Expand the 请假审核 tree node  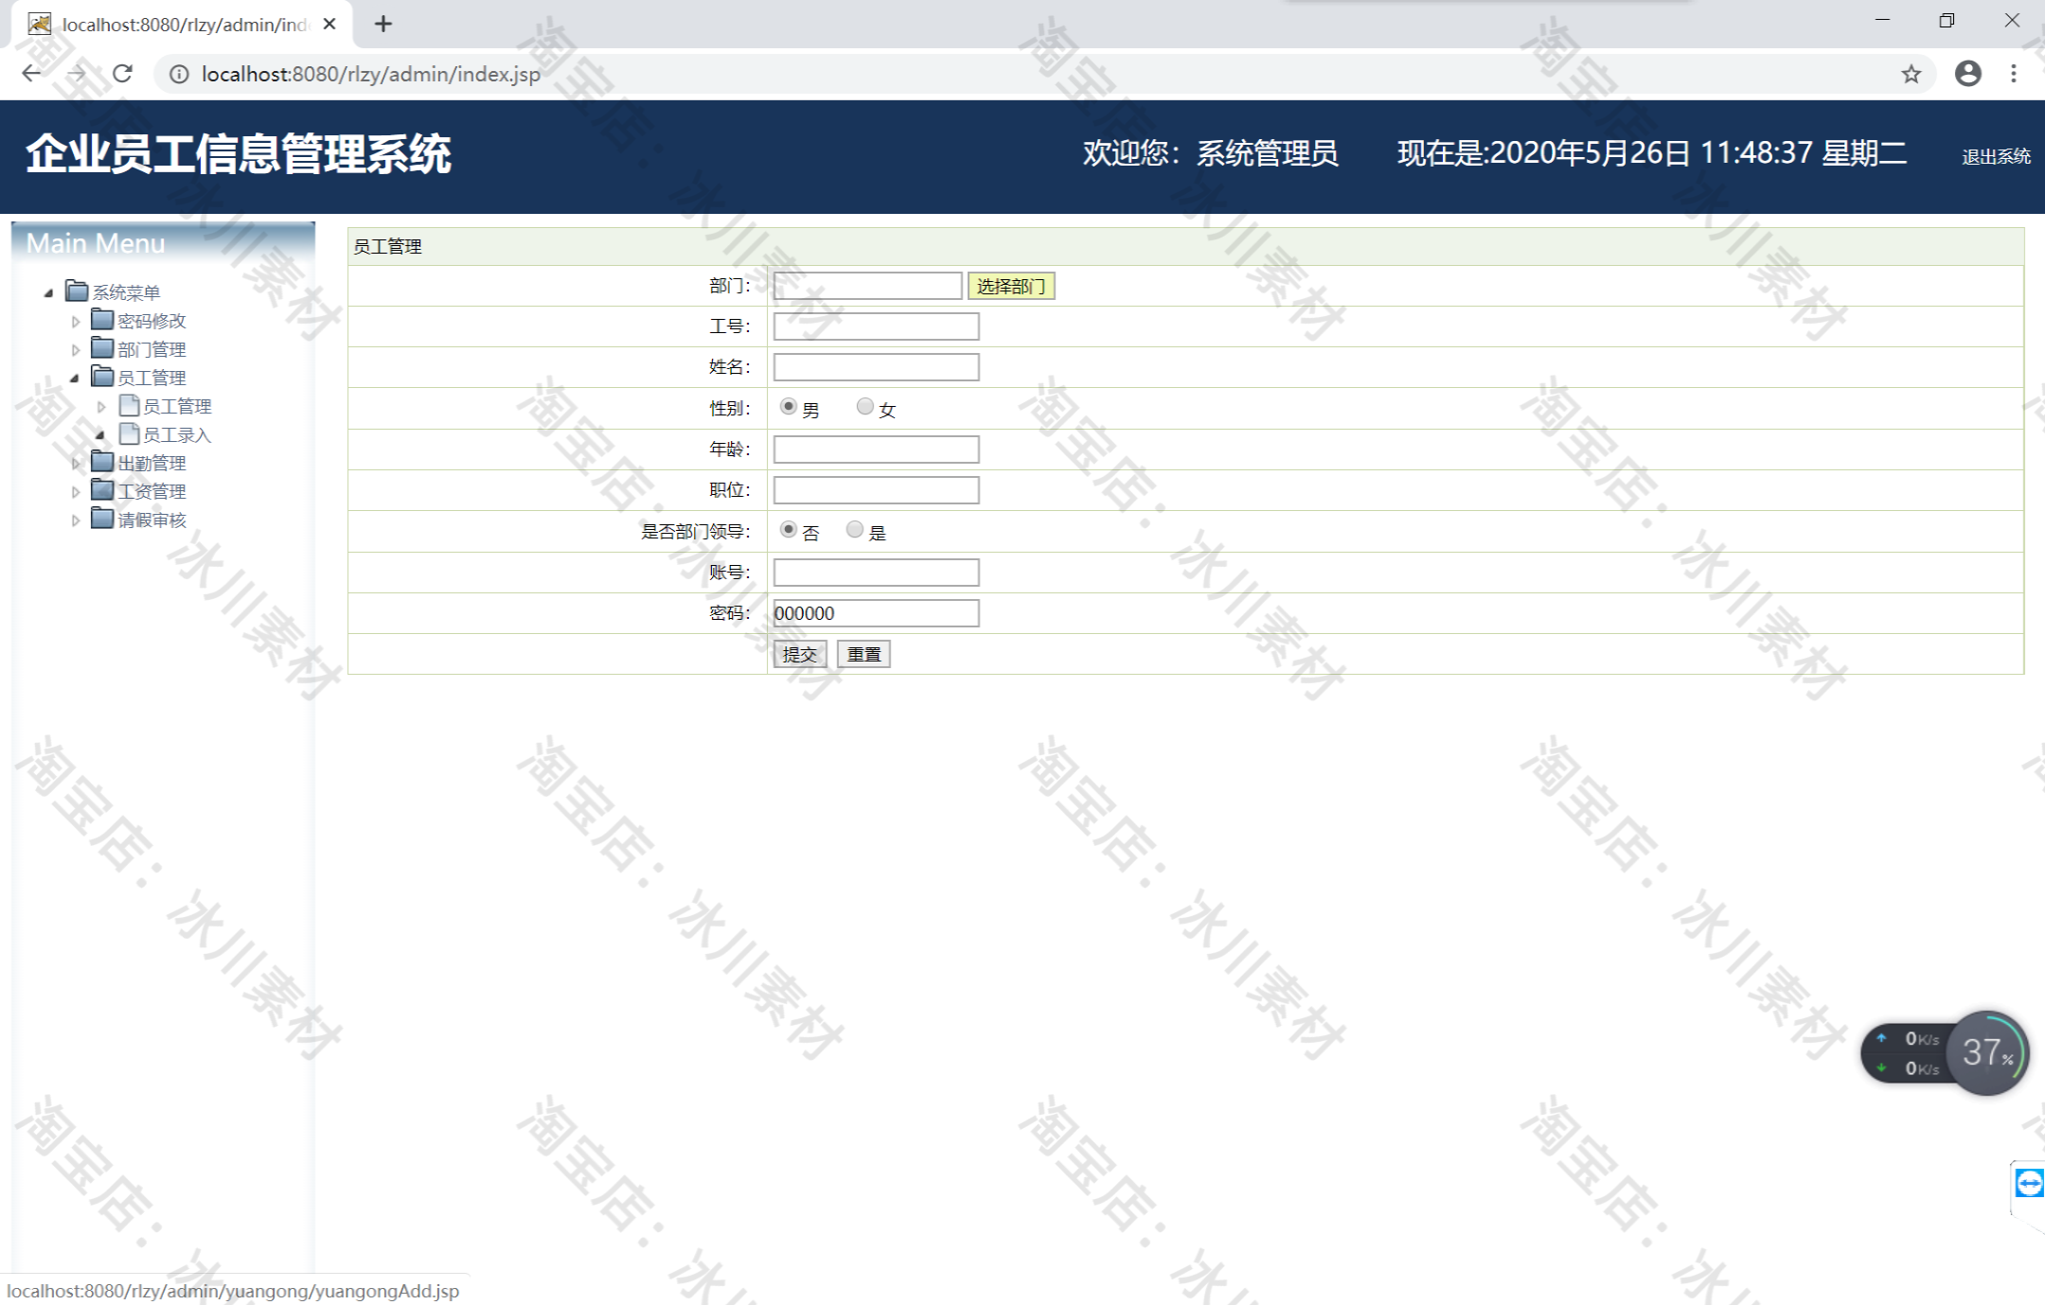pyautogui.click(x=75, y=520)
